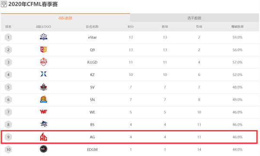The image size is (260, 156).
Task: Select the BS team name
Action: 92,124
